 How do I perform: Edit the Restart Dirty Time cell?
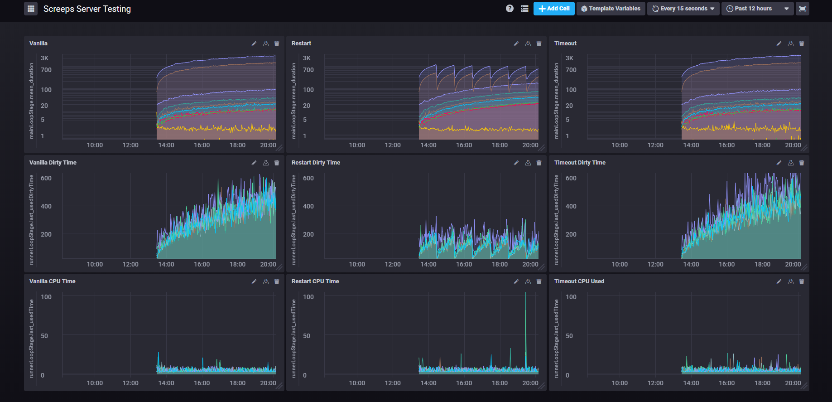pos(516,163)
